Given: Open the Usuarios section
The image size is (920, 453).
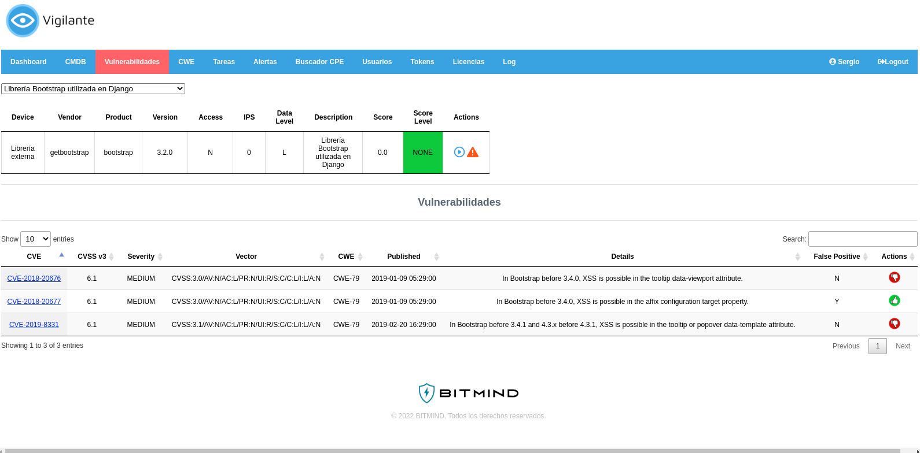Looking at the screenshot, I should pos(377,62).
